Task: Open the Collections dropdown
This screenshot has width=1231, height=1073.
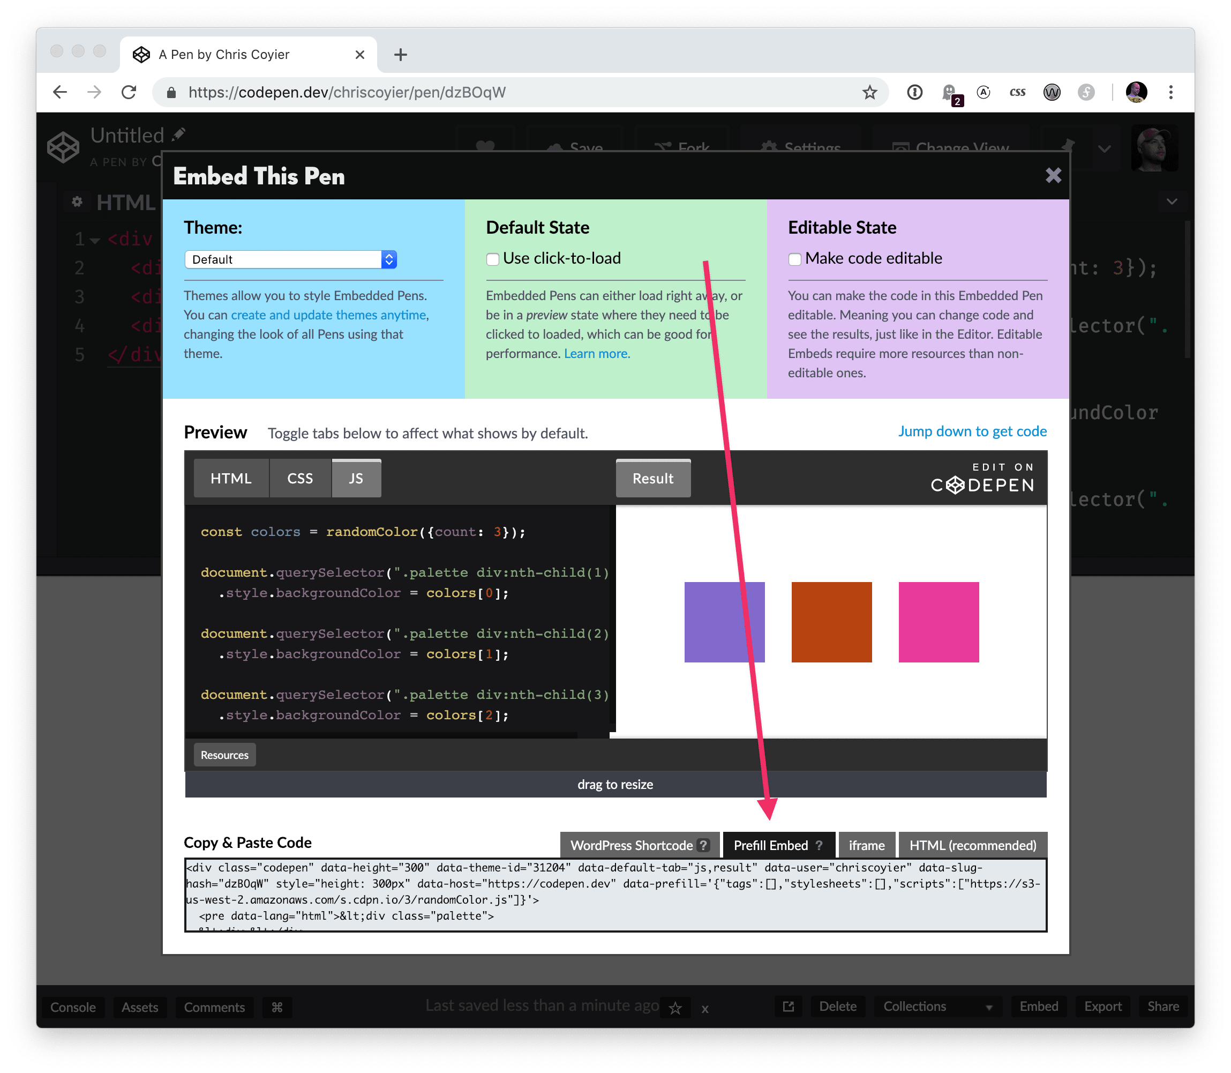Action: click(938, 1007)
